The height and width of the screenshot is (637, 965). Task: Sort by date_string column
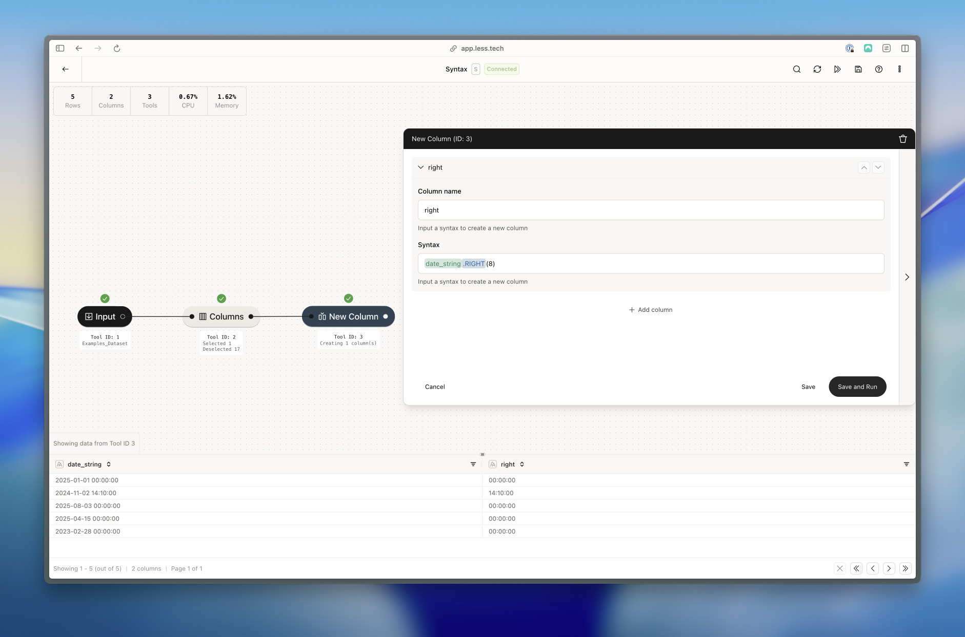pyautogui.click(x=109, y=464)
